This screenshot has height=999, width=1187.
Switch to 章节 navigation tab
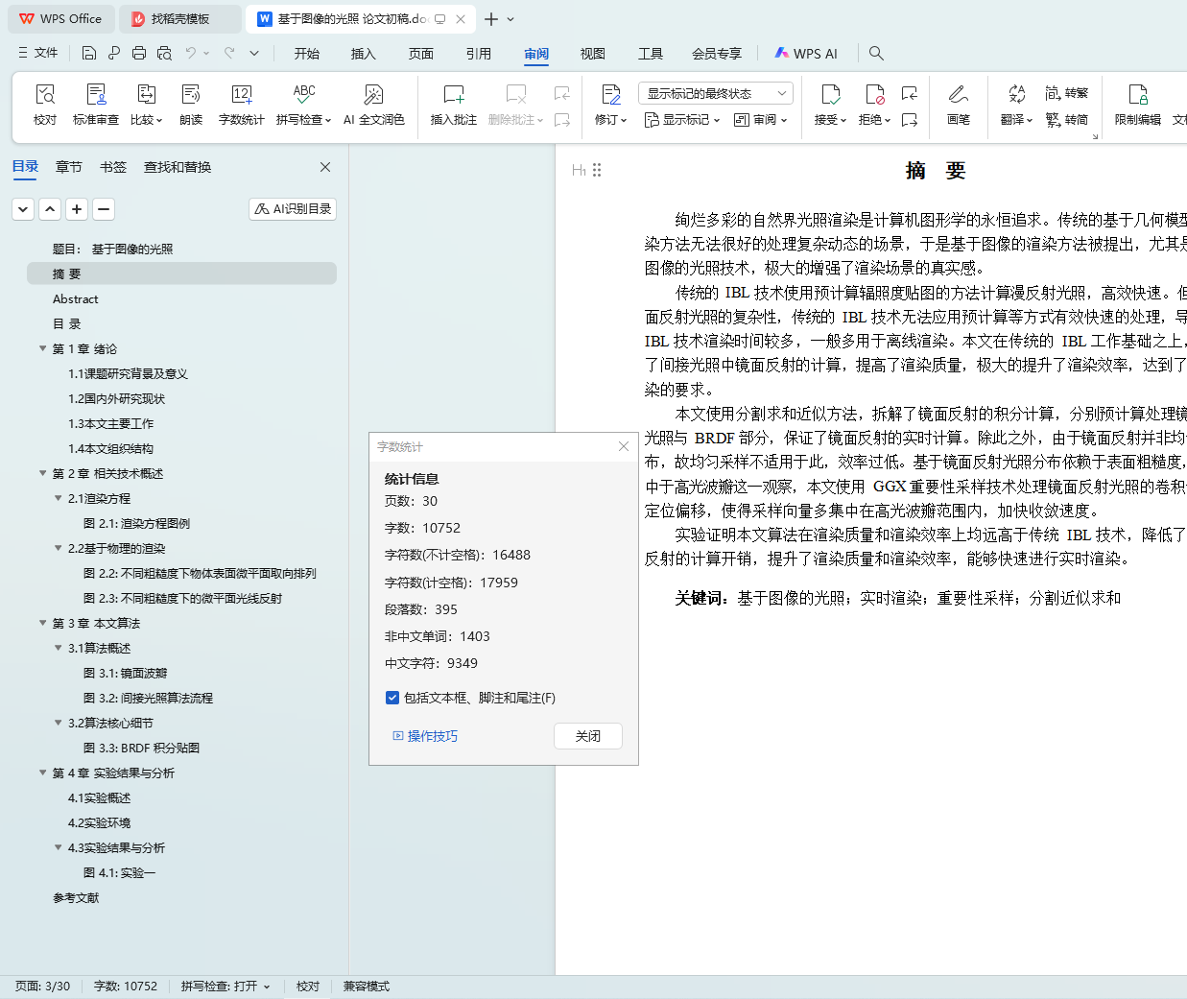(x=69, y=167)
